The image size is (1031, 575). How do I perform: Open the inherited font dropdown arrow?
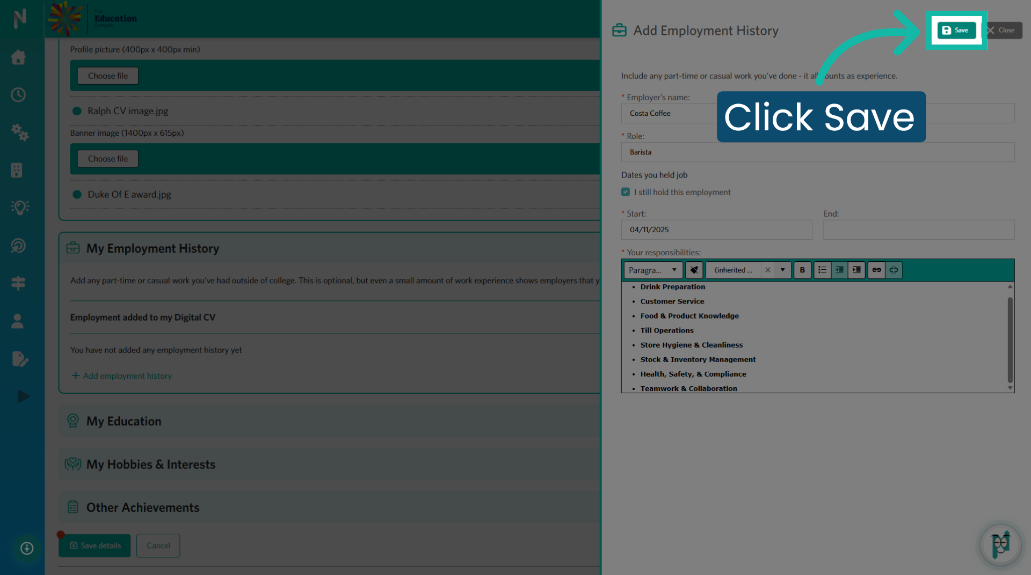click(782, 270)
